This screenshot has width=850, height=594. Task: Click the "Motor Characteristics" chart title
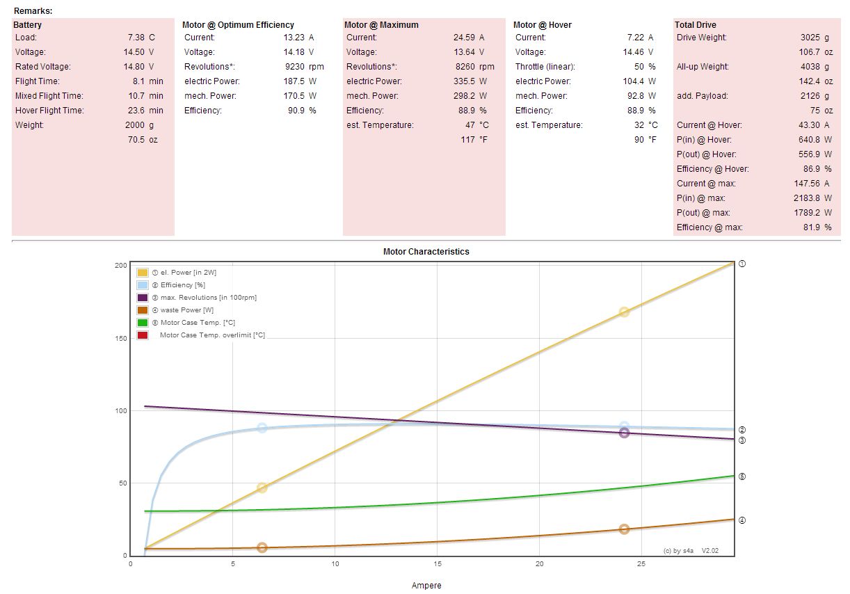pyautogui.click(x=426, y=252)
